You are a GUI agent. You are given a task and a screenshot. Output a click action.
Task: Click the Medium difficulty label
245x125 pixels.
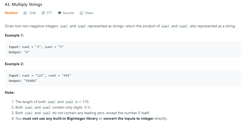tap(11, 13)
